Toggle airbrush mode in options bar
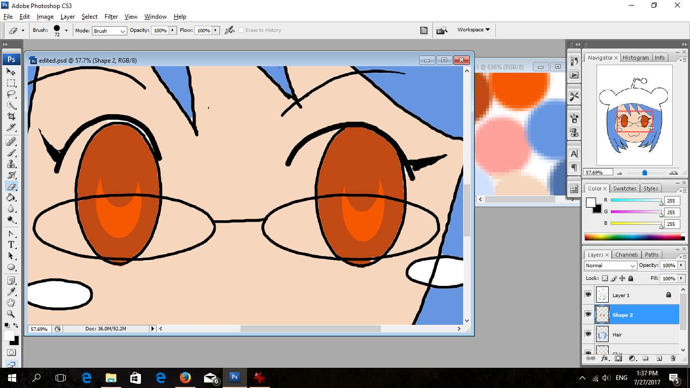This screenshot has height=388, width=690. pos(230,30)
